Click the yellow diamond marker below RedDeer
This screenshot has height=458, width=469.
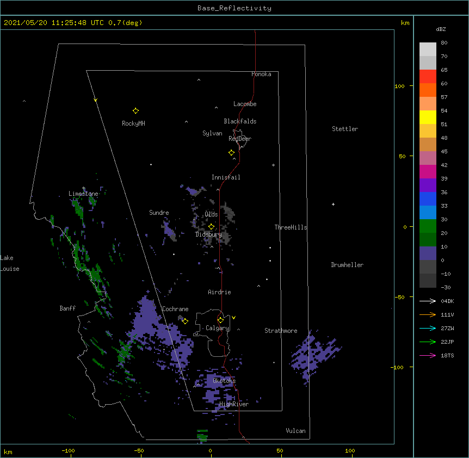coord(232,153)
